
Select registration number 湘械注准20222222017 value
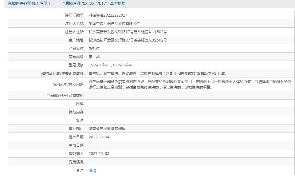click(108, 15)
